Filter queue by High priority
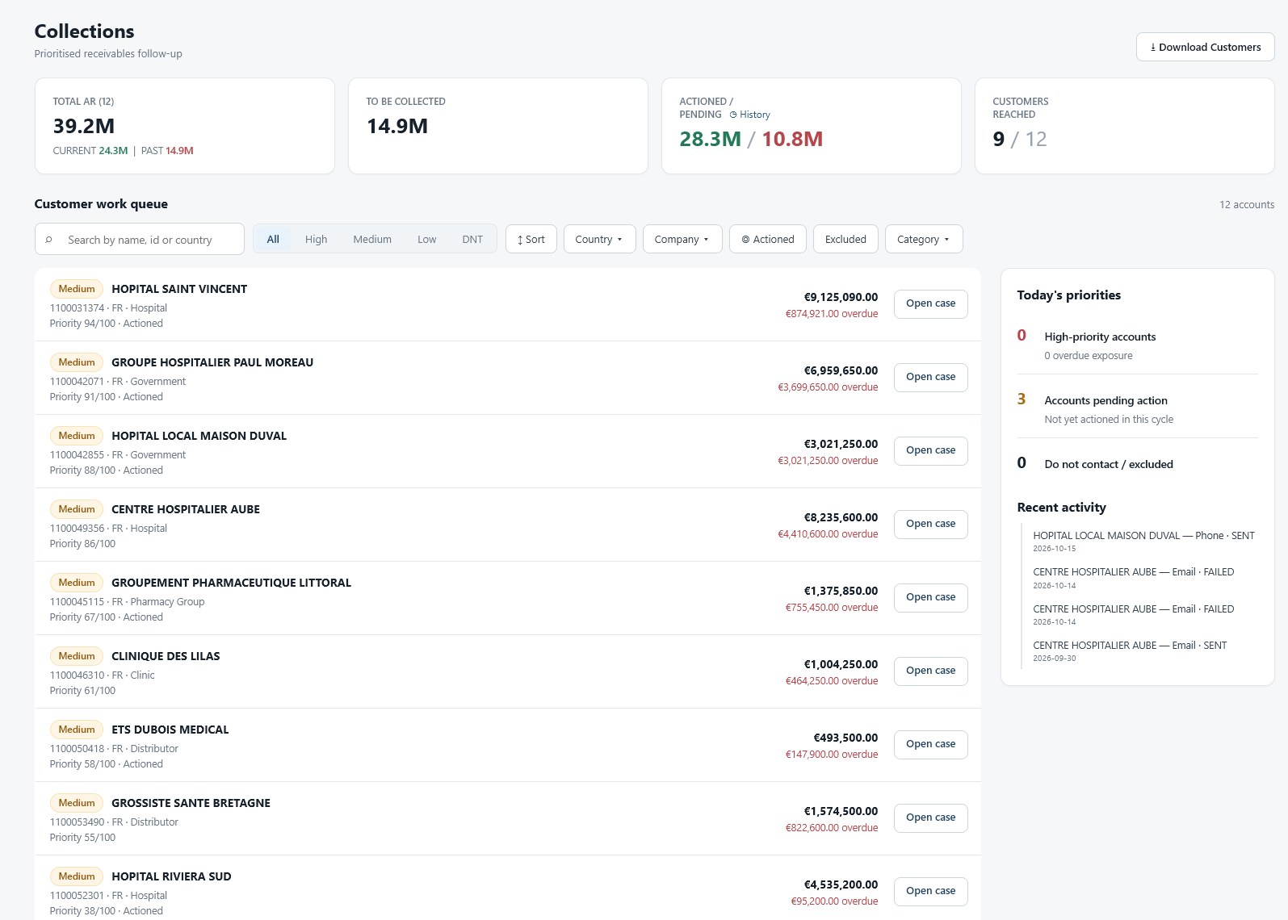The image size is (1288, 920). 316,240
